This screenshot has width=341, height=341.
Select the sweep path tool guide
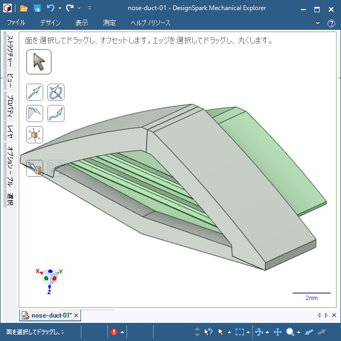(x=56, y=113)
